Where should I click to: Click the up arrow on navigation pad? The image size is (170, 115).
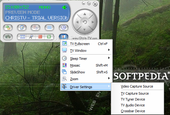85,14
